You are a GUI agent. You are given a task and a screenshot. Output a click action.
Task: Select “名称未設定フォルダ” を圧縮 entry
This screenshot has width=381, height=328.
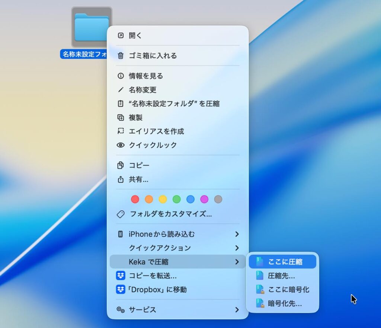(x=174, y=104)
